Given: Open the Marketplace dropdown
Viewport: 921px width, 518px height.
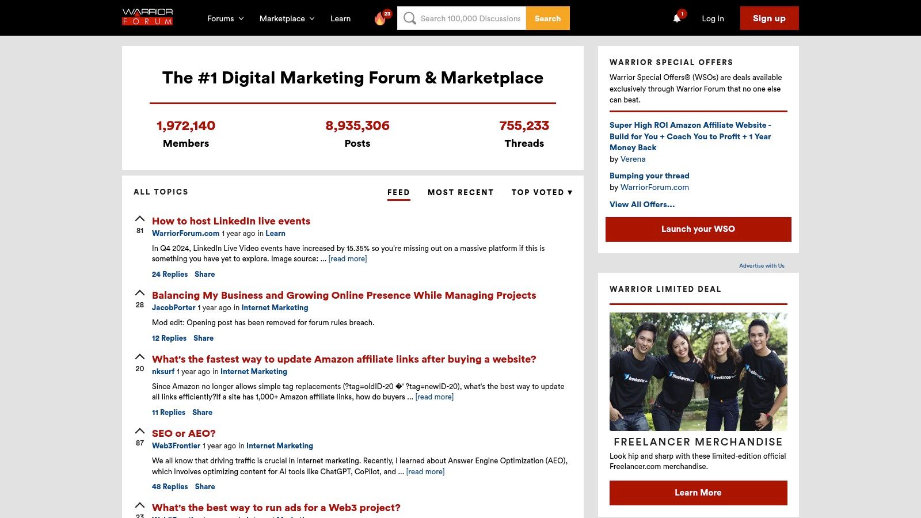Looking at the screenshot, I should pyautogui.click(x=287, y=18).
